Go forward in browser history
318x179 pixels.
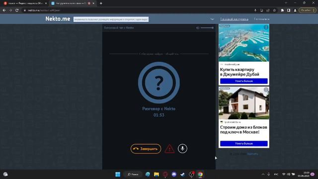click(x=10, y=10)
